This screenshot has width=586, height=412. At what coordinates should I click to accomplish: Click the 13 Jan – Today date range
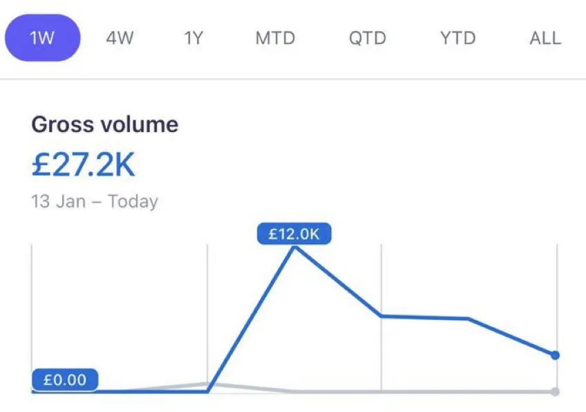pyautogui.click(x=95, y=202)
